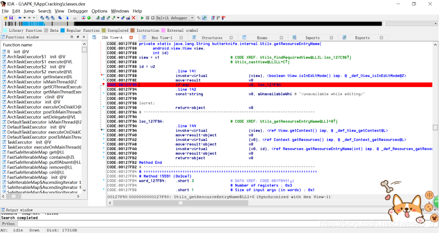Switch to the Exports tab
Screen dimensions: 439x233
point(362,38)
